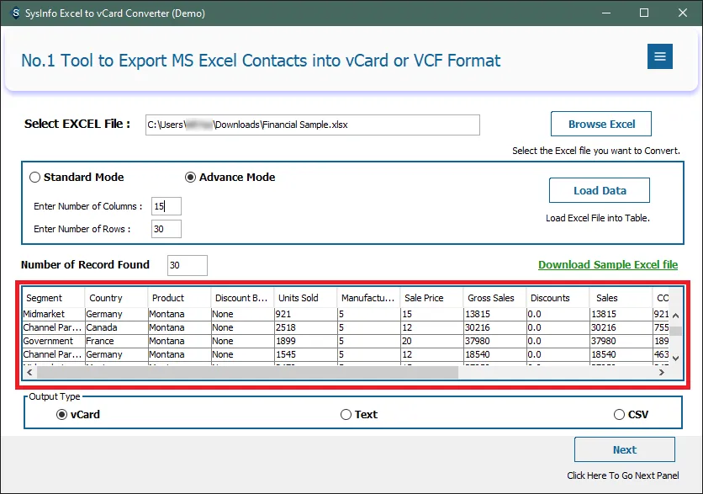The height and width of the screenshot is (494, 703).
Task: Open Download Sample Excel file link
Action: 608,265
